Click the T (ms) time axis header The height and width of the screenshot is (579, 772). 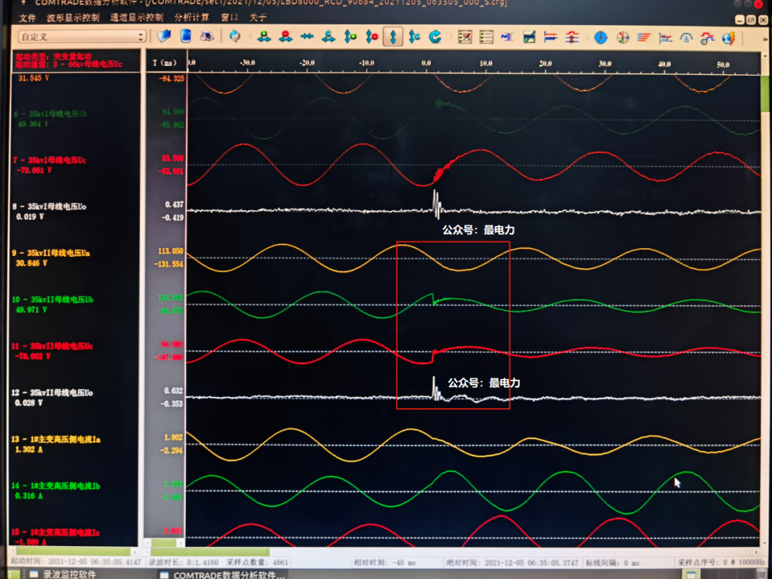(164, 63)
